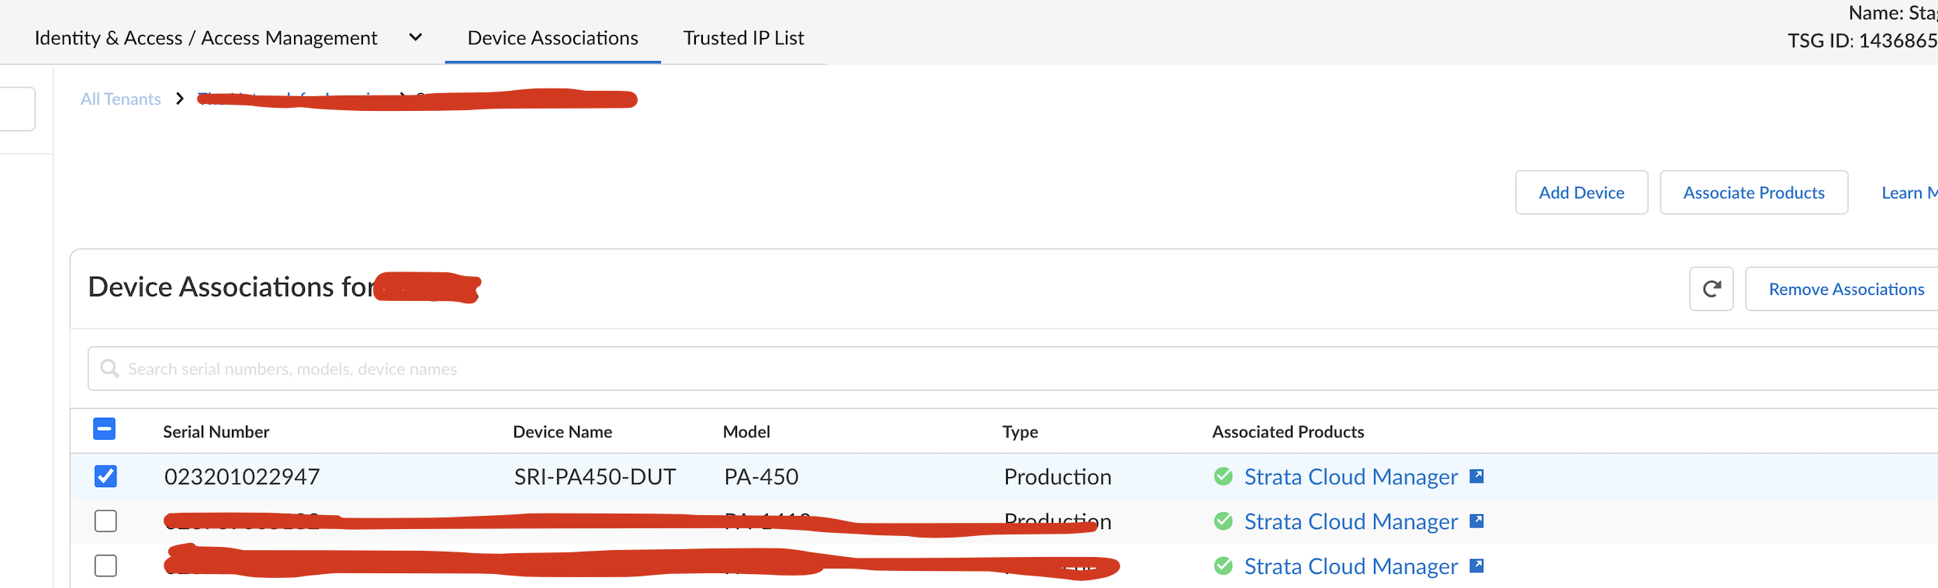The image size is (1938, 588).
Task: Toggle the select-all header checkbox
Action: pos(105,429)
